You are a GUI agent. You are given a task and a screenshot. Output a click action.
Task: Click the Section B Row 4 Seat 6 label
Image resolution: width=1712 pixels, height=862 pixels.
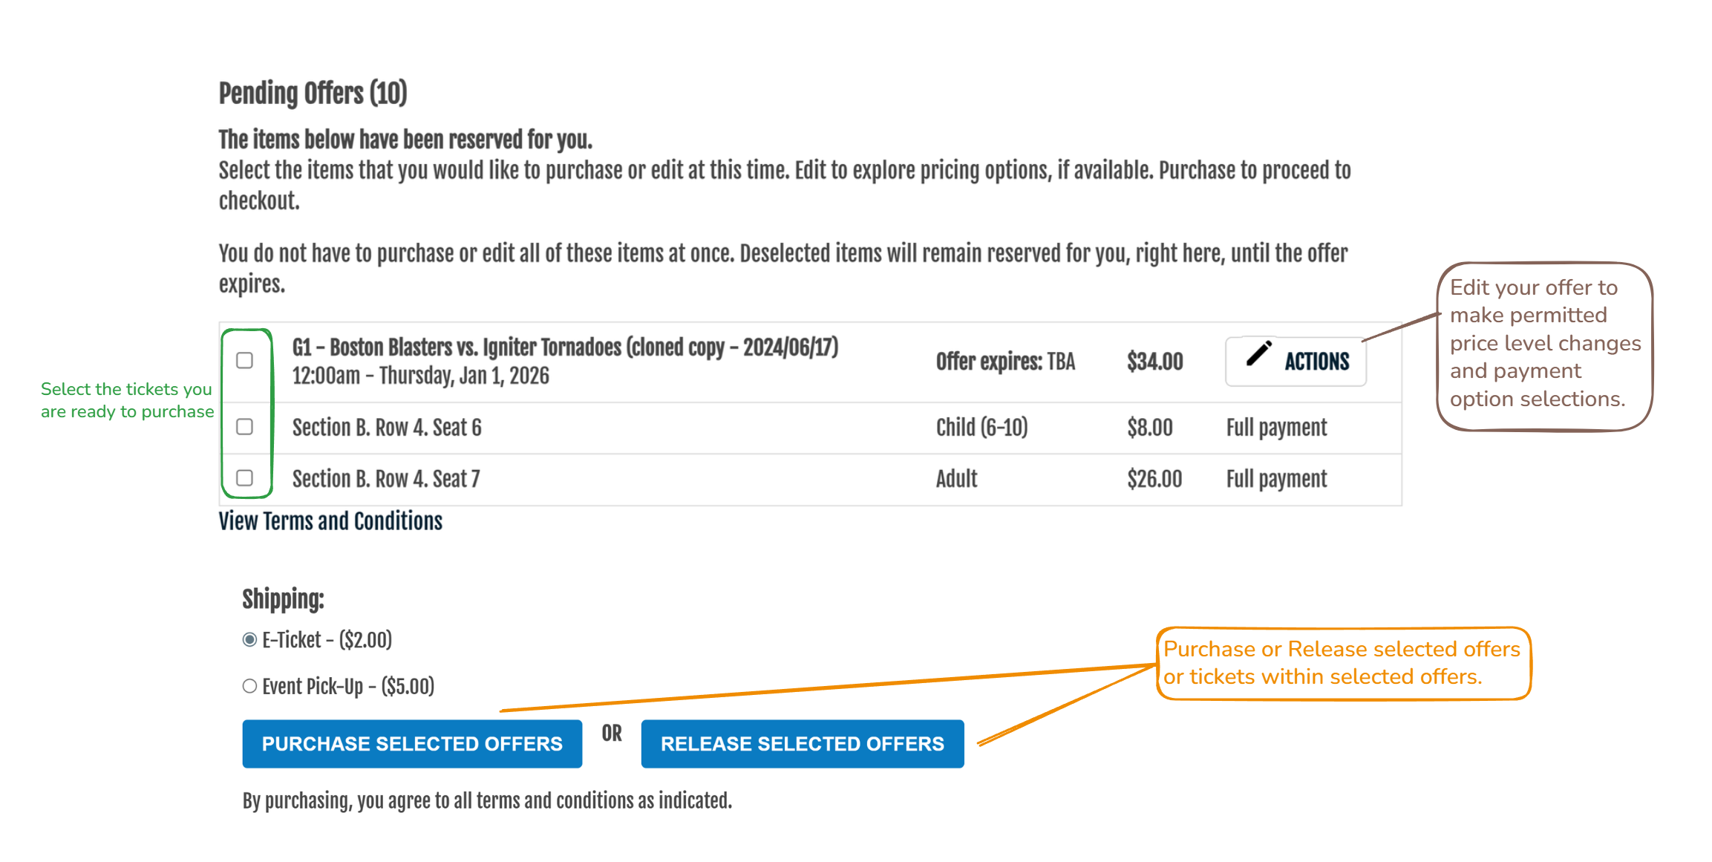tap(387, 428)
